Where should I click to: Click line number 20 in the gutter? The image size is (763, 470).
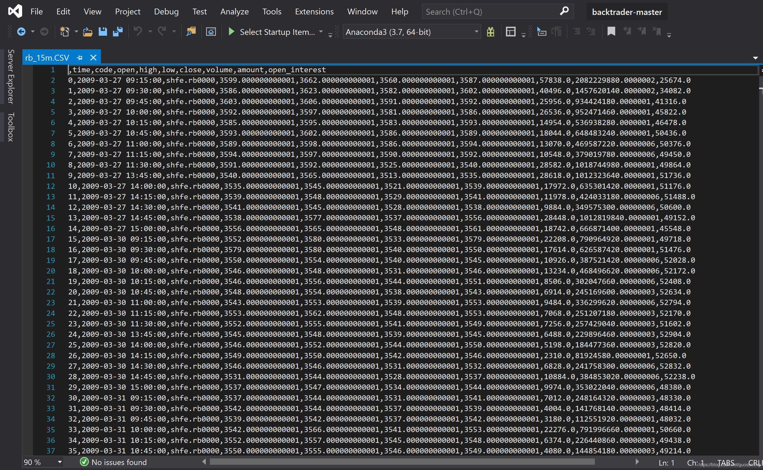pyautogui.click(x=50, y=271)
